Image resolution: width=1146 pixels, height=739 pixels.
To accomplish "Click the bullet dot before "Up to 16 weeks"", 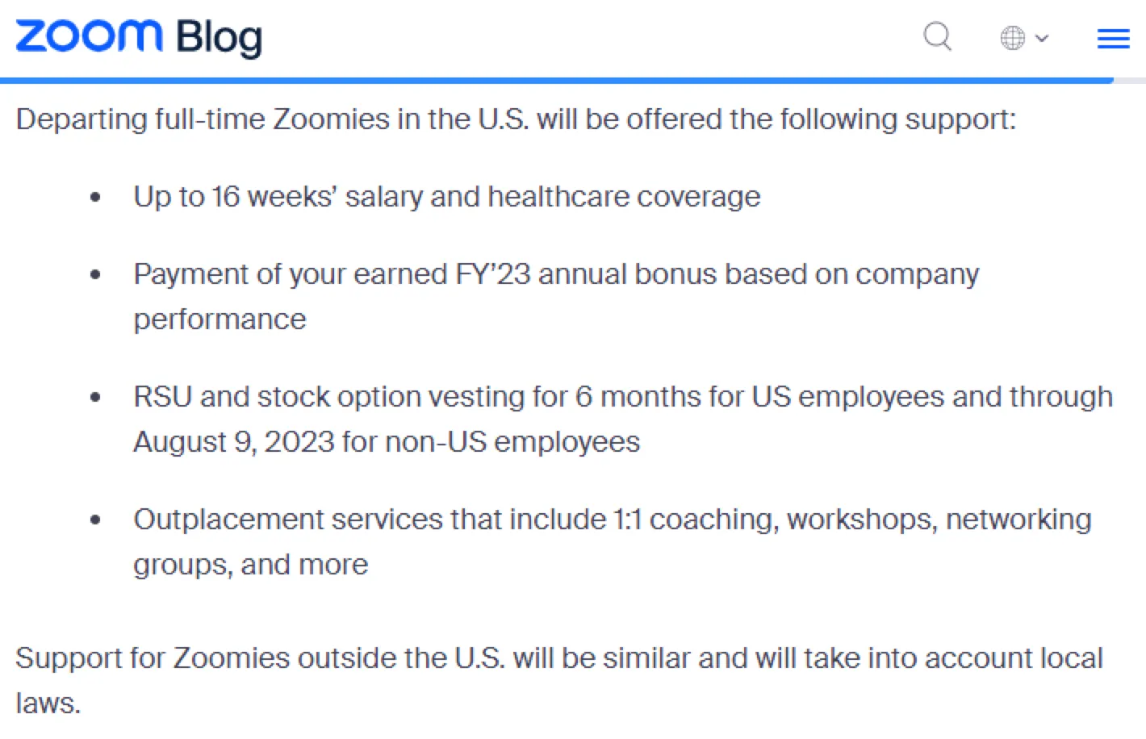I will 96,198.
